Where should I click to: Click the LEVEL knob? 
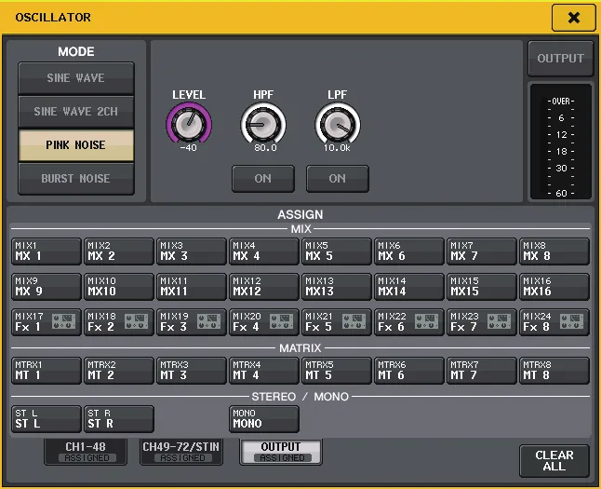[x=189, y=125]
